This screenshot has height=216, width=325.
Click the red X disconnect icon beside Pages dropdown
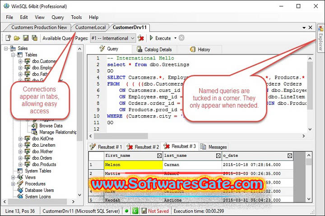coord(141,38)
